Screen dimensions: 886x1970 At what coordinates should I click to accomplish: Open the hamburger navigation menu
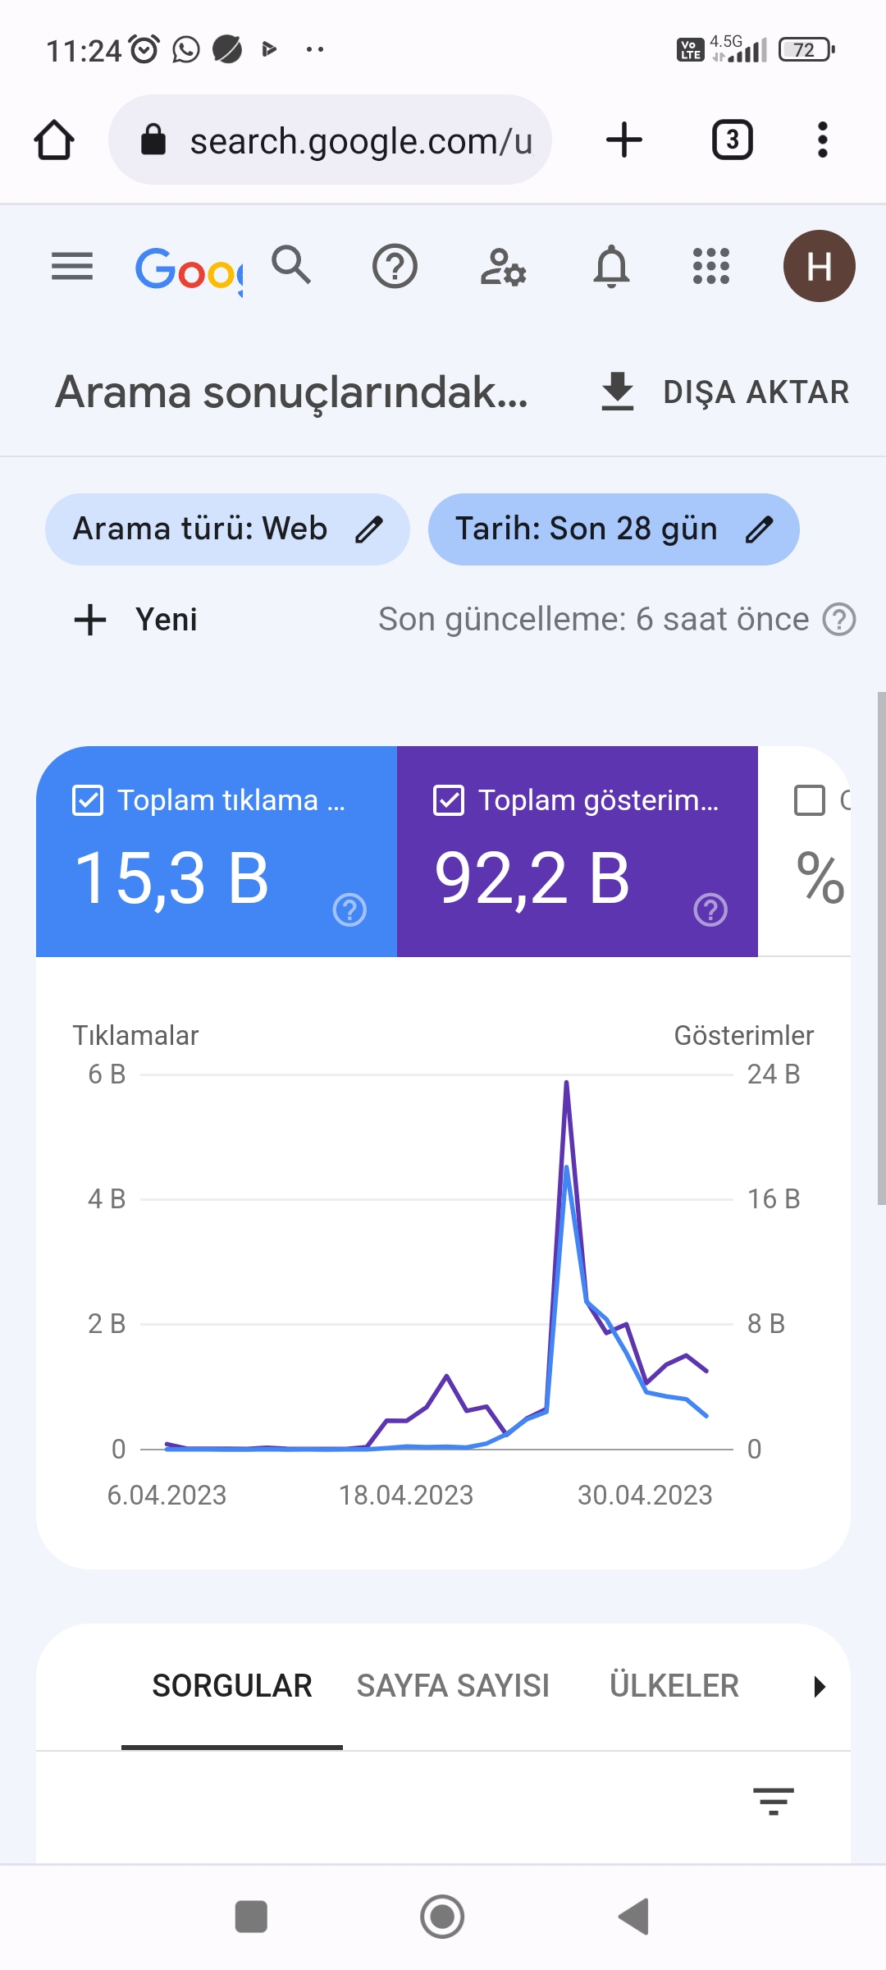point(72,266)
